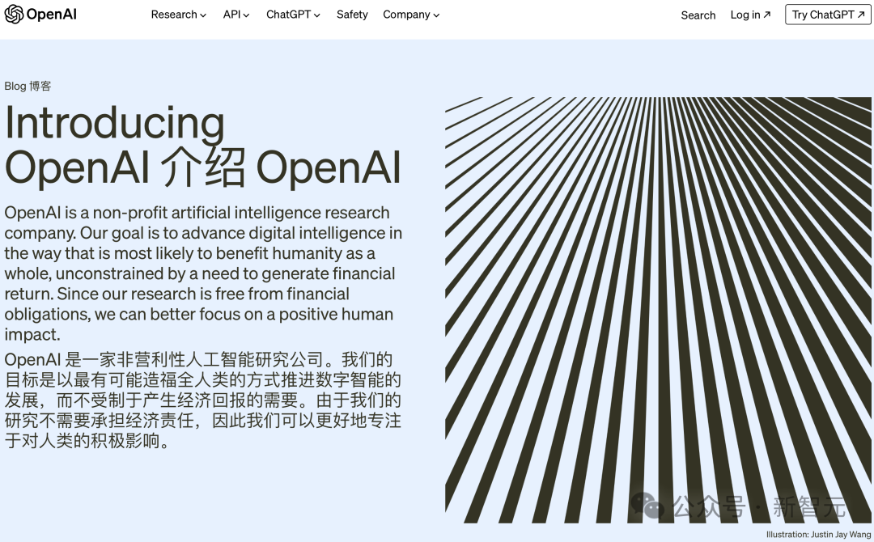The image size is (874, 542).
Task: Open Search in the top bar
Action: click(x=698, y=15)
